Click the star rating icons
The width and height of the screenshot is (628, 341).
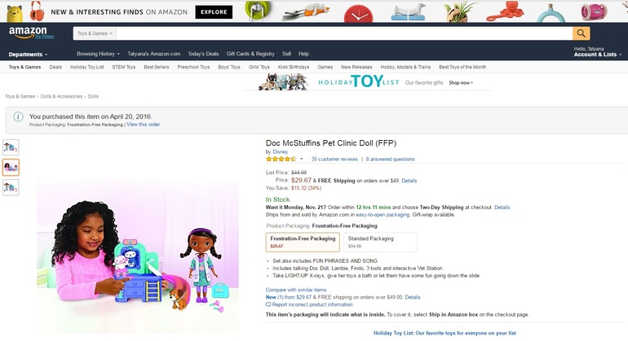(281, 160)
